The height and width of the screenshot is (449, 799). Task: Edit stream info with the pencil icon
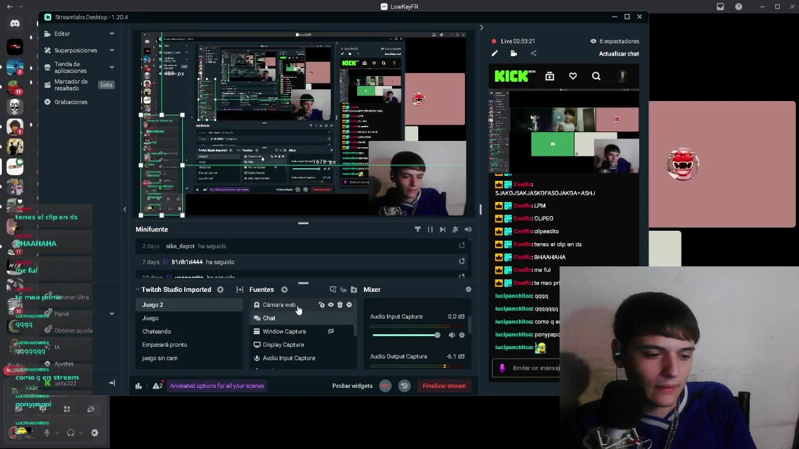click(495, 54)
